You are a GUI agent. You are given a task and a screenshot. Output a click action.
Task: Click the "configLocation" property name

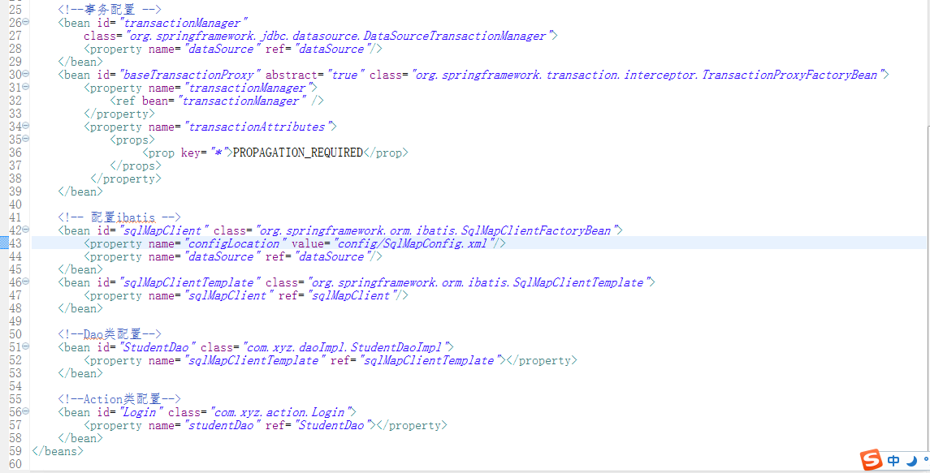(x=236, y=243)
